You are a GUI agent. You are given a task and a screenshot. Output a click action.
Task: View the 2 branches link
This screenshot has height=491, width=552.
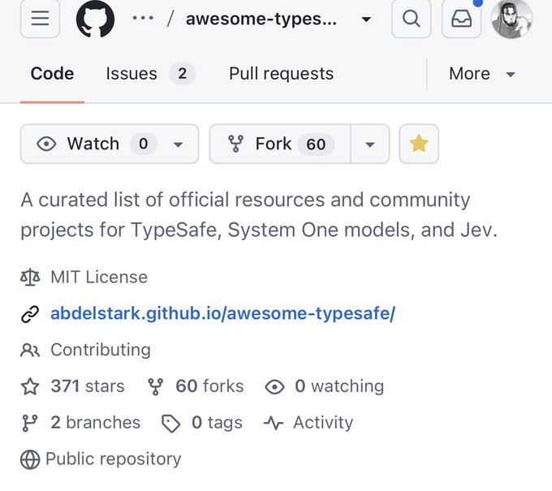(96, 422)
